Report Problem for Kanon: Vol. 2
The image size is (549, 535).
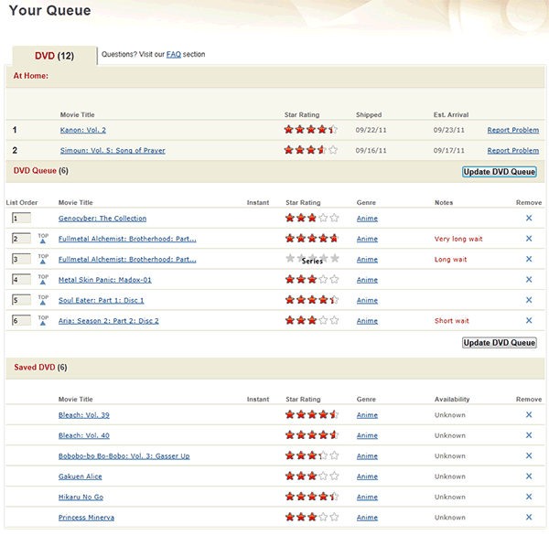click(513, 130)
